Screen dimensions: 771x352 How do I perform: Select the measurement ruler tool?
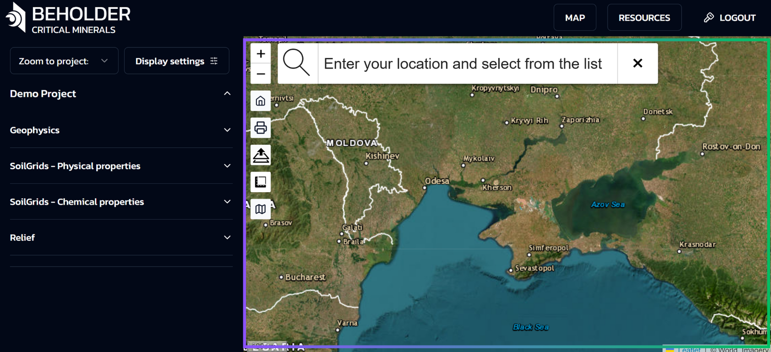[x=261, y=182]
